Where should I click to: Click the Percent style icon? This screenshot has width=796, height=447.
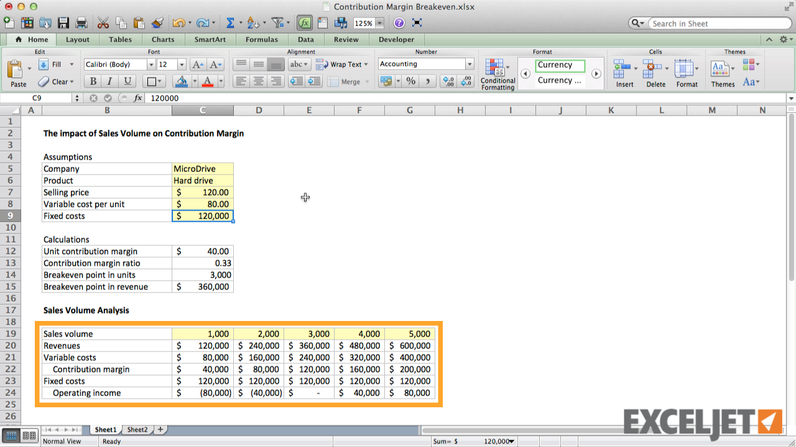pos(409,81)
